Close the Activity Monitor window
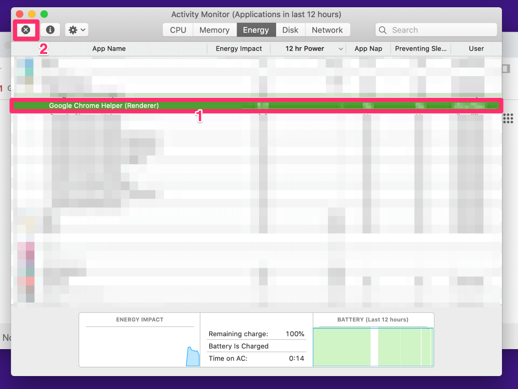 [20, 14]
